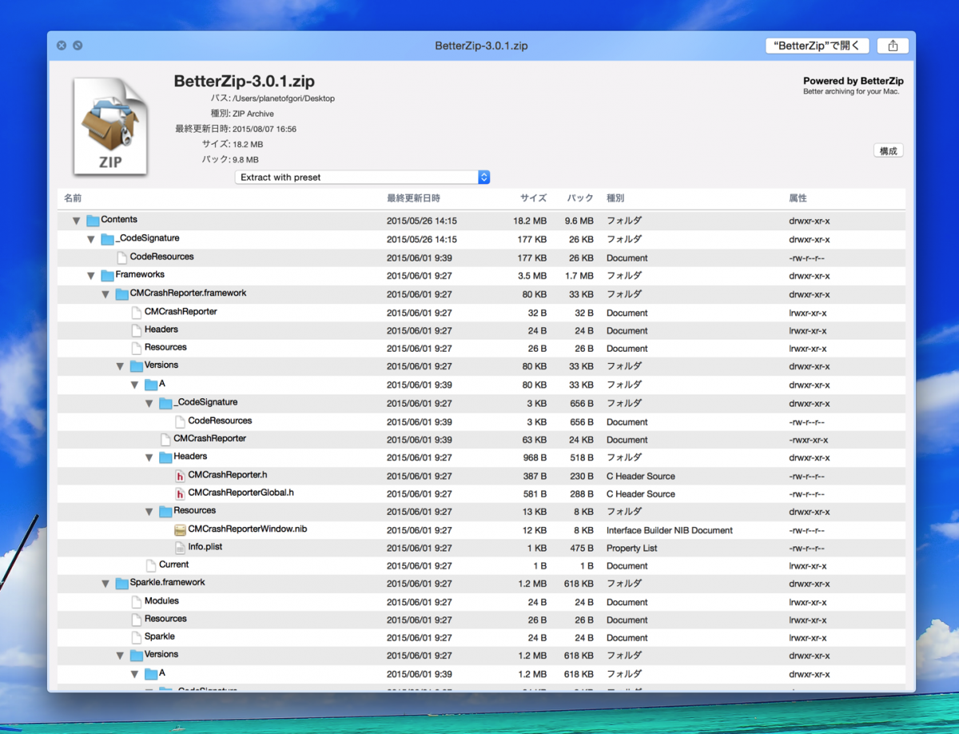The image size is (959, 734).
Task: Collapse the Contents tree
Action: pyautogui.click(x=76, y=221)
